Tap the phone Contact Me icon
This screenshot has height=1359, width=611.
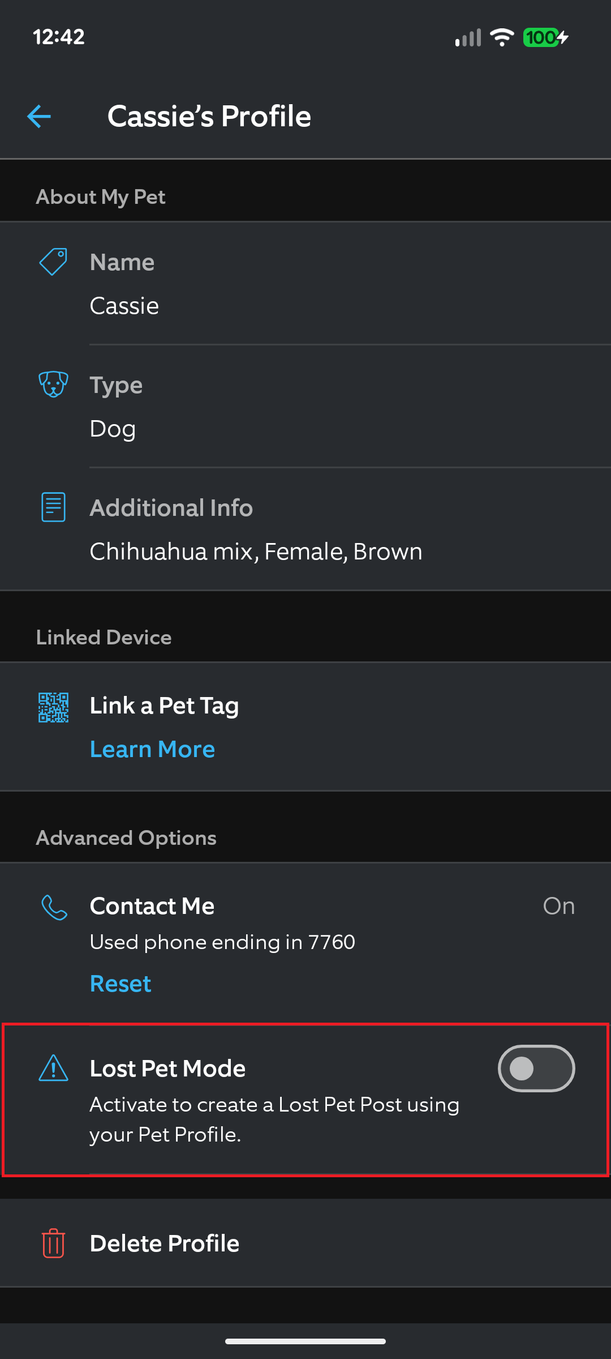pyautogui.click(x=54, y=907)
